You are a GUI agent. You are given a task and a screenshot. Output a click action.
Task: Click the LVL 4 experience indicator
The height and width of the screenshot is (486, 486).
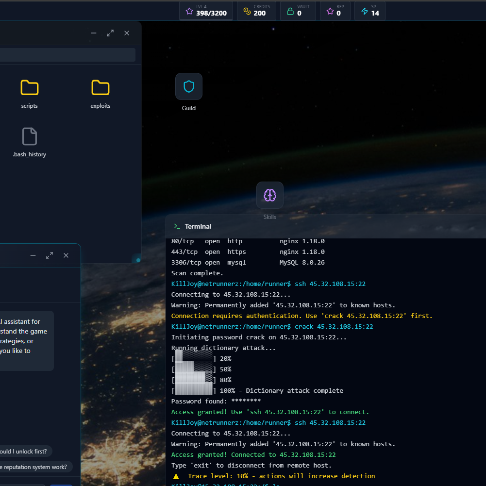(206, 11)
